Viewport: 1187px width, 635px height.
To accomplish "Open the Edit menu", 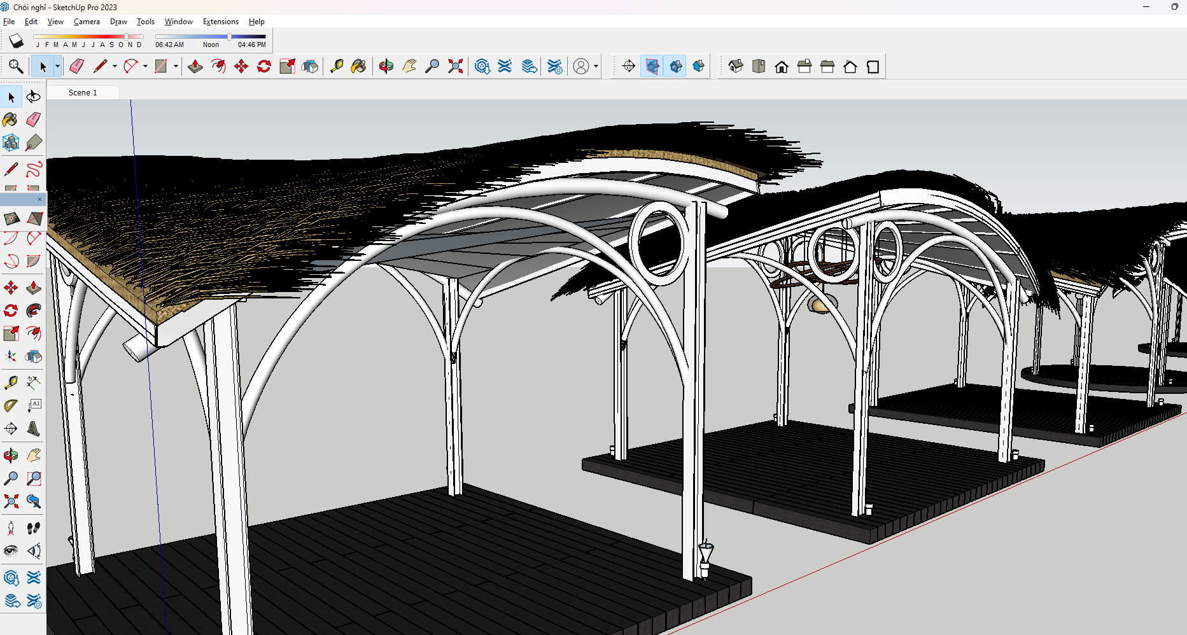I will (x=31, y=22).
